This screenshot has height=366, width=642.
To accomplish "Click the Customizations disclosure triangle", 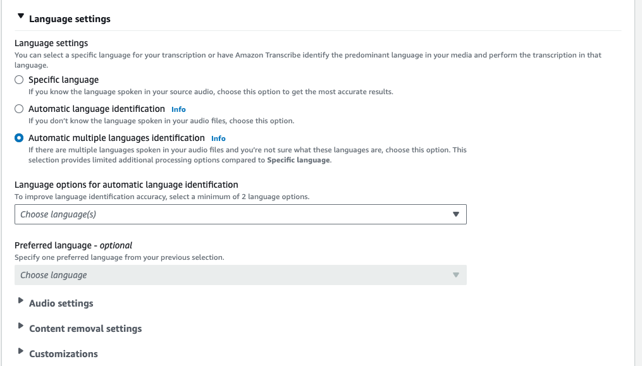I will click(x=21, y=353).
